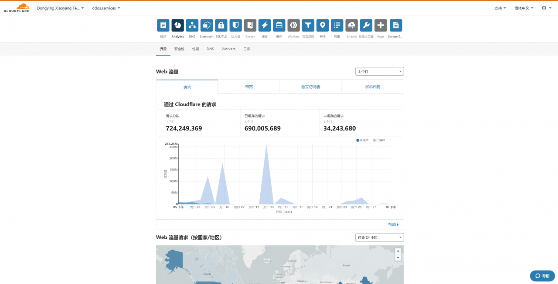Switch to the 流量 sub-tab
The image size is (558, 284).
point(163,49)
